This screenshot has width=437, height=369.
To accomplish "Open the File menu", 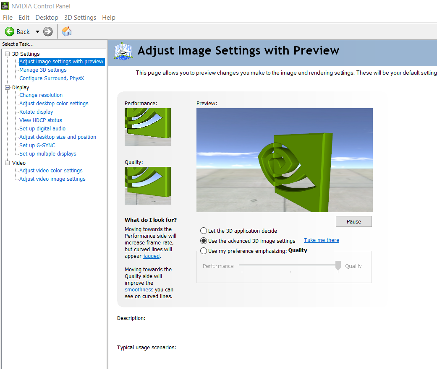I will [x=8, y=18].
